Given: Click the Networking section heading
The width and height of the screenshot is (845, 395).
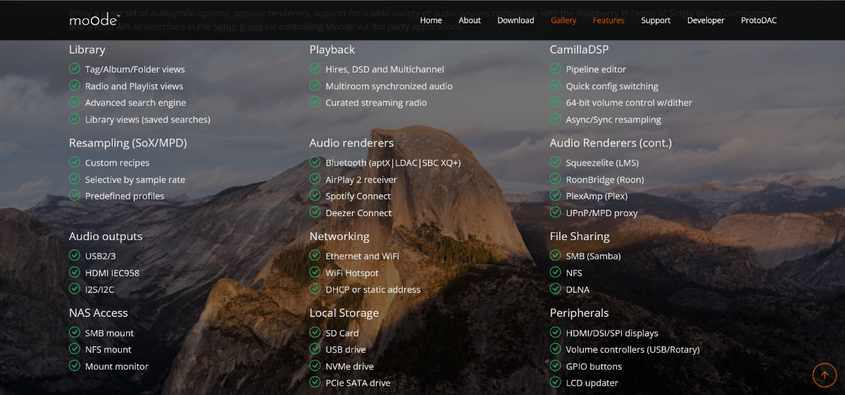Looking at the screenshot, I should pos(339,237).
